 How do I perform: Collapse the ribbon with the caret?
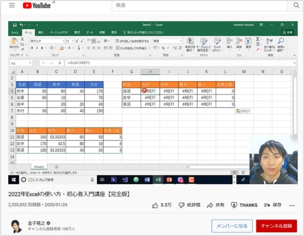[x=294, y=55]
